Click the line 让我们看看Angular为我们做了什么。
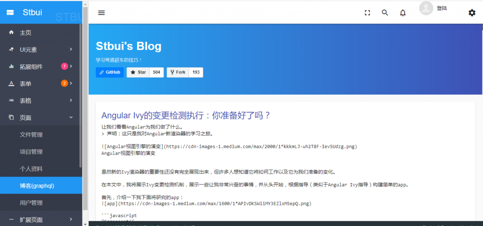This screenshot has height=226, width=483. point(142,127)
